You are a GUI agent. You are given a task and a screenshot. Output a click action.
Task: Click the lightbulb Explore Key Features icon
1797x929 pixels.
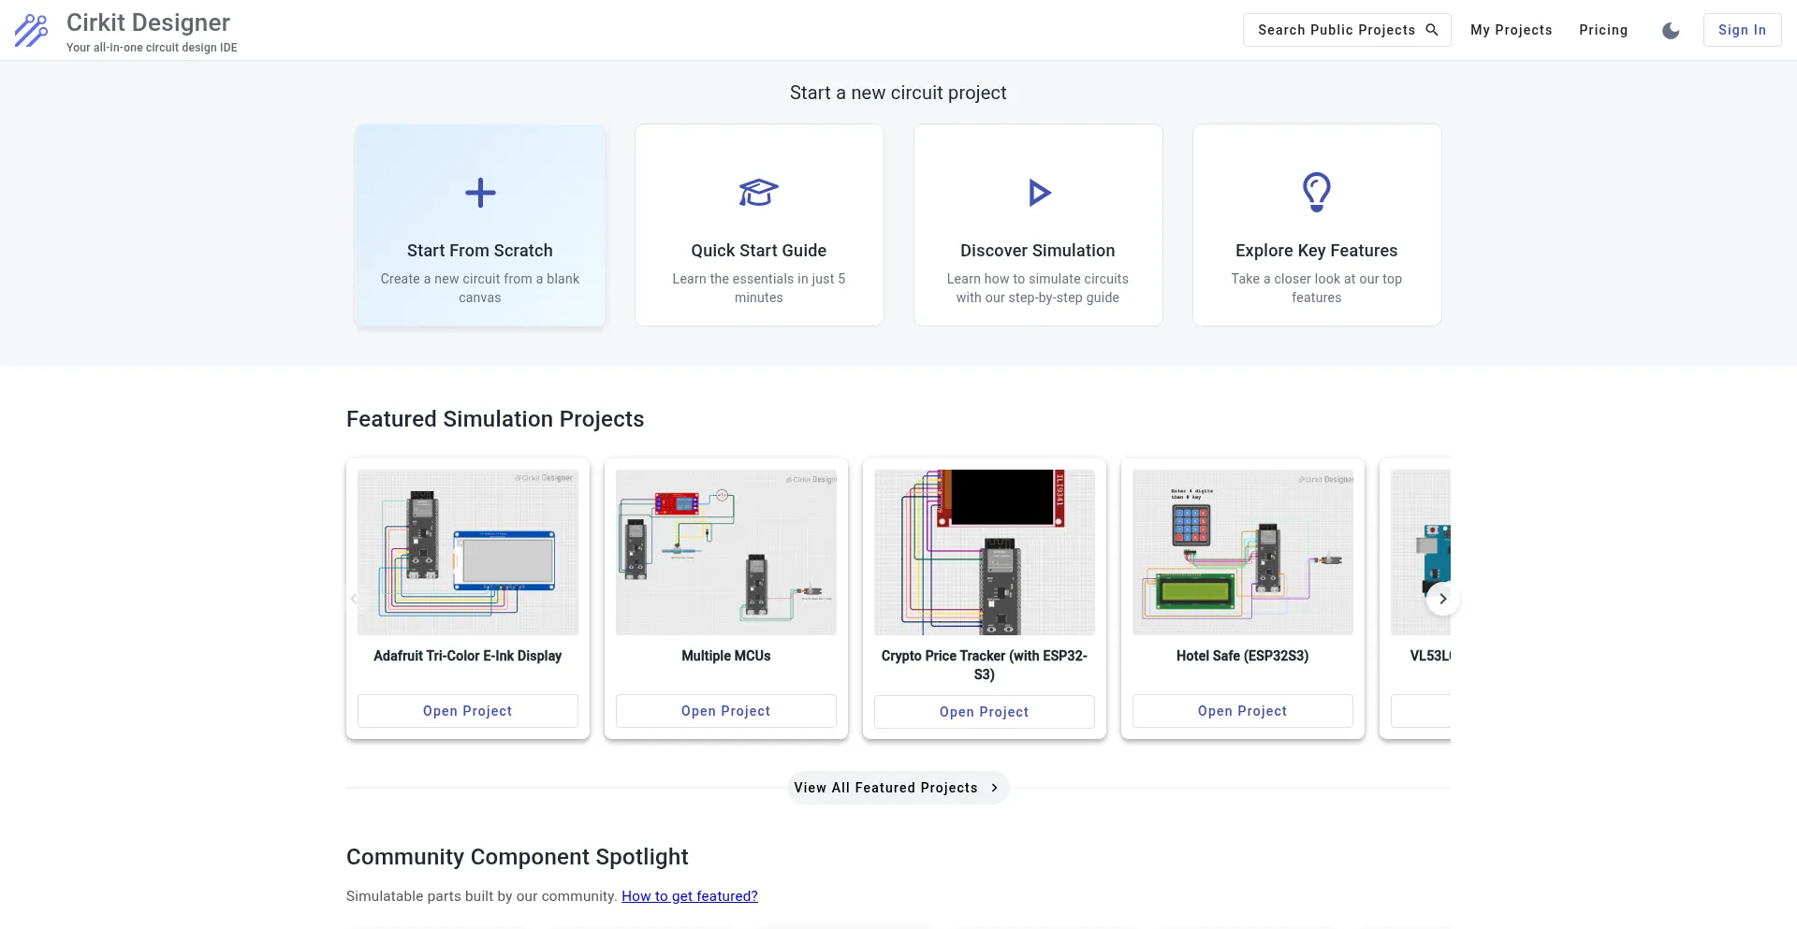click(x=1317, y=192)
